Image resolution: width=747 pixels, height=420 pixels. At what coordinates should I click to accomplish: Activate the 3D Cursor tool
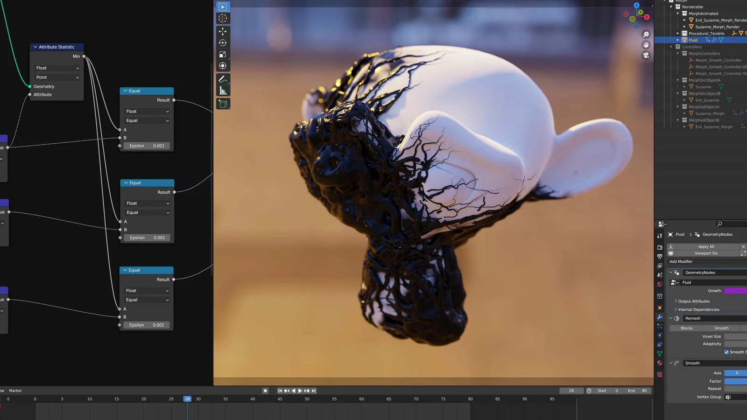223,18
